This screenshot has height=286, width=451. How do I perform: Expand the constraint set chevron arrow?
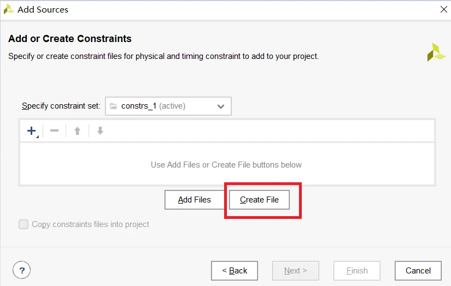221,106
